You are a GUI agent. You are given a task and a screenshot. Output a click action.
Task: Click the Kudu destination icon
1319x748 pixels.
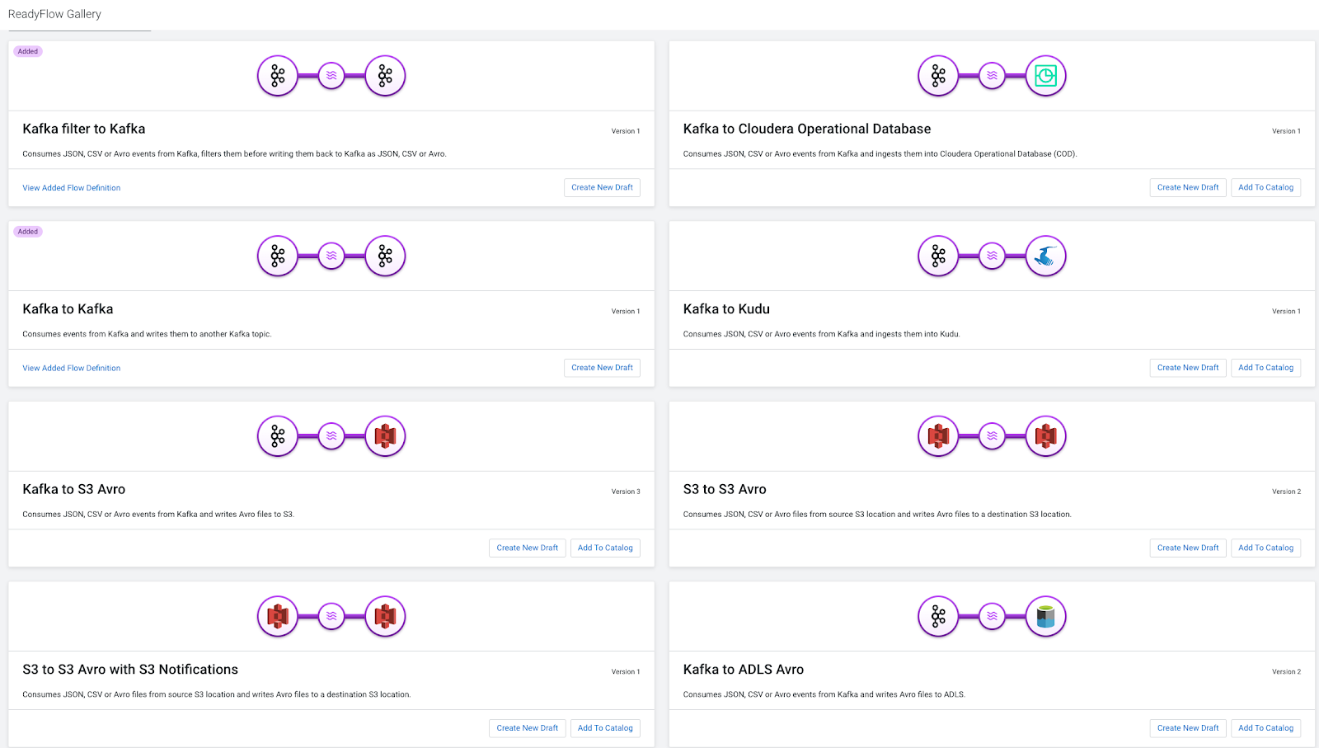1045,256
